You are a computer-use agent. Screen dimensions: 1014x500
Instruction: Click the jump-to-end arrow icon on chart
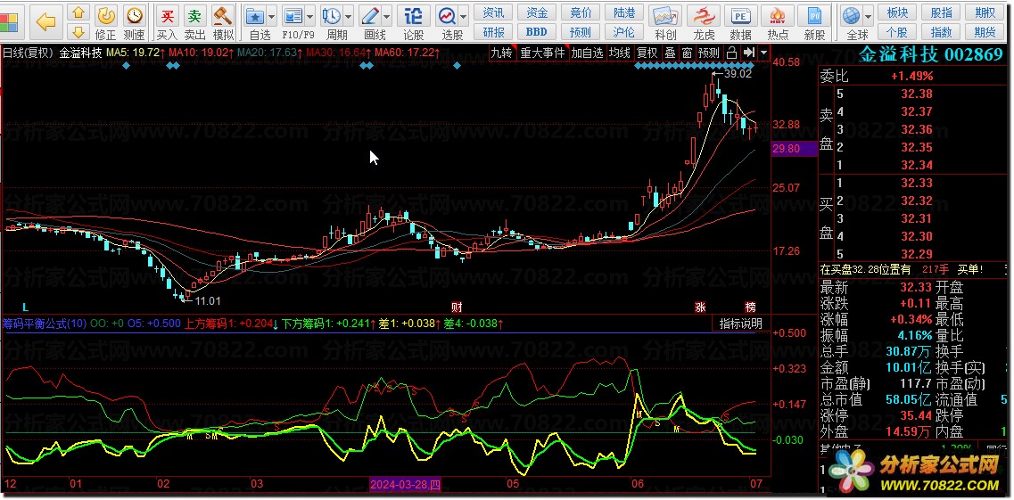click(749, 53)
